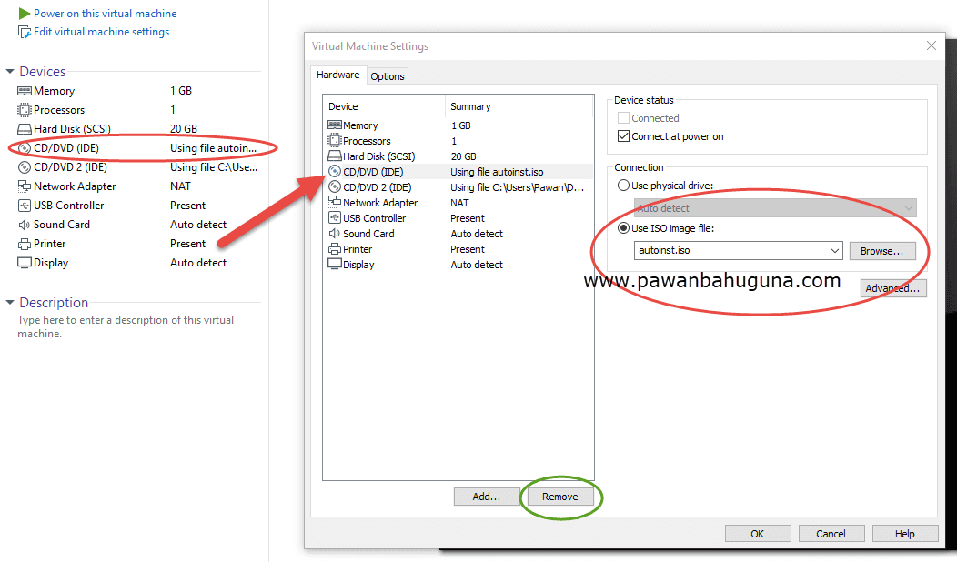957x562 pixels.
Task: Select the Processors device icon
Action: click(x=334, y=140)
